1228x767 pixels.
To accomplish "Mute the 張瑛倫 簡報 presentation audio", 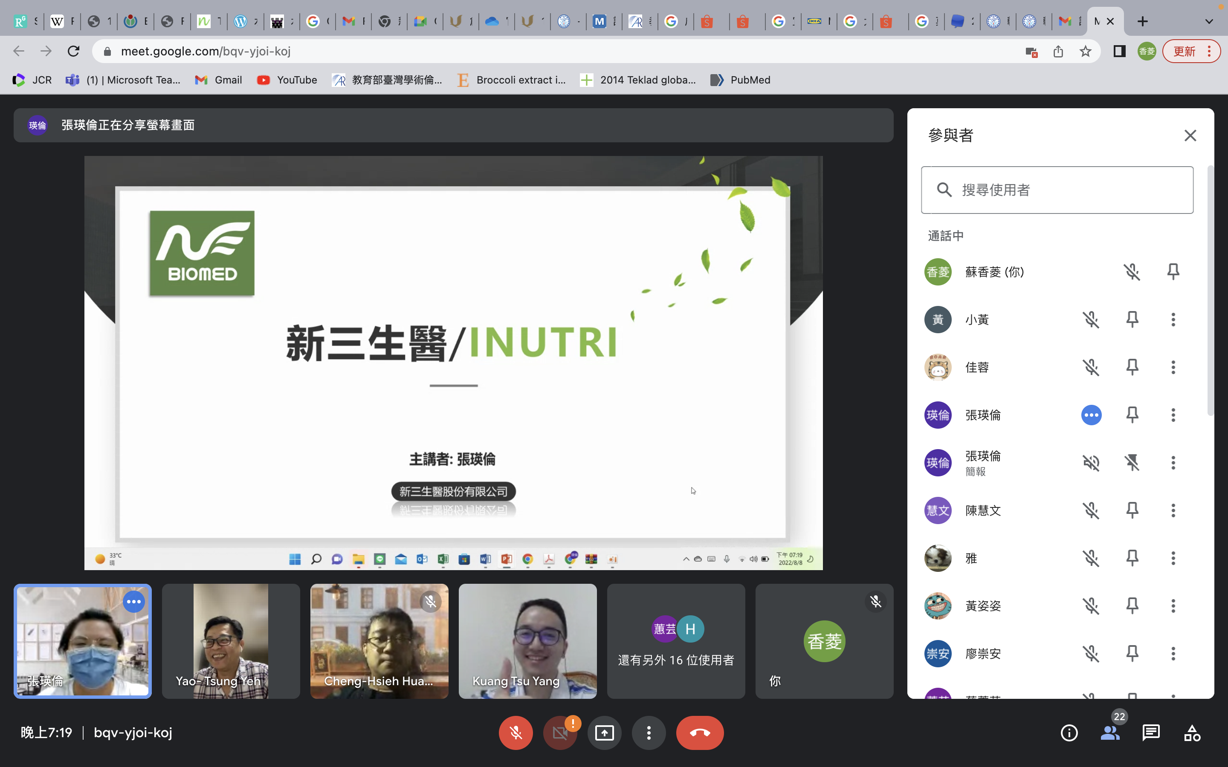I will click(x=1091, y=463).
